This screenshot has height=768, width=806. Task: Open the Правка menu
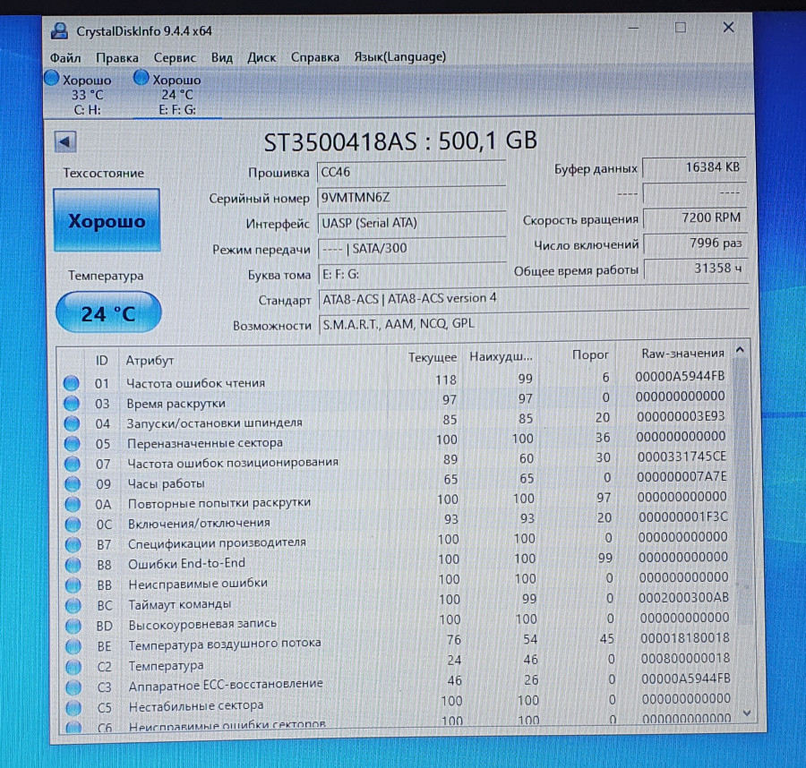pyautogui.click(x=117, y=57)
